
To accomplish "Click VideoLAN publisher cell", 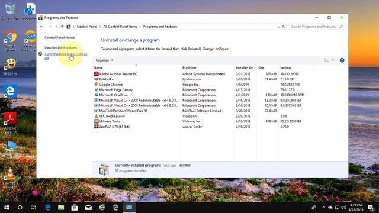I will (189, 116).
